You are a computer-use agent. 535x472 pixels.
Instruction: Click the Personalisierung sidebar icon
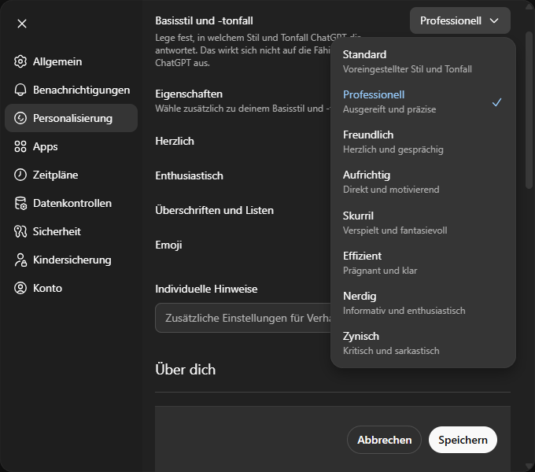click(20, 118)
